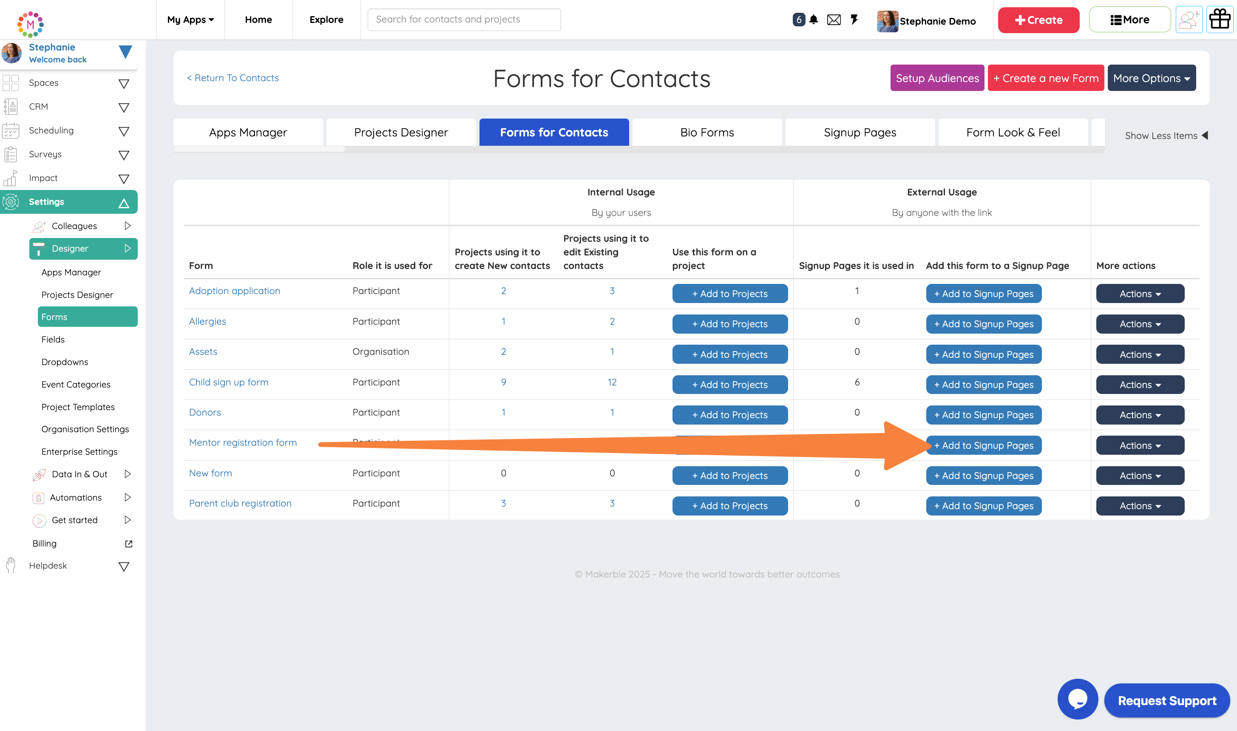The height and width of the screenshot is (731, 1237).
Task: Open the More Options dropdown
Action: point(1151,78)
